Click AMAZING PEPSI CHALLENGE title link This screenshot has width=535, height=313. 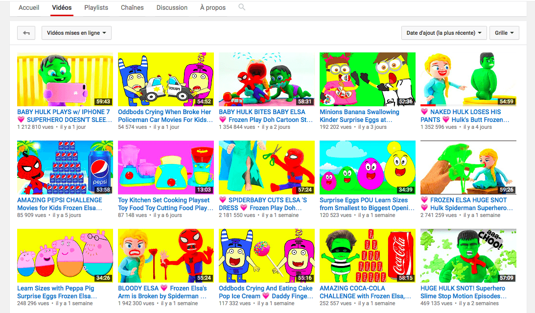pos(60,204)
